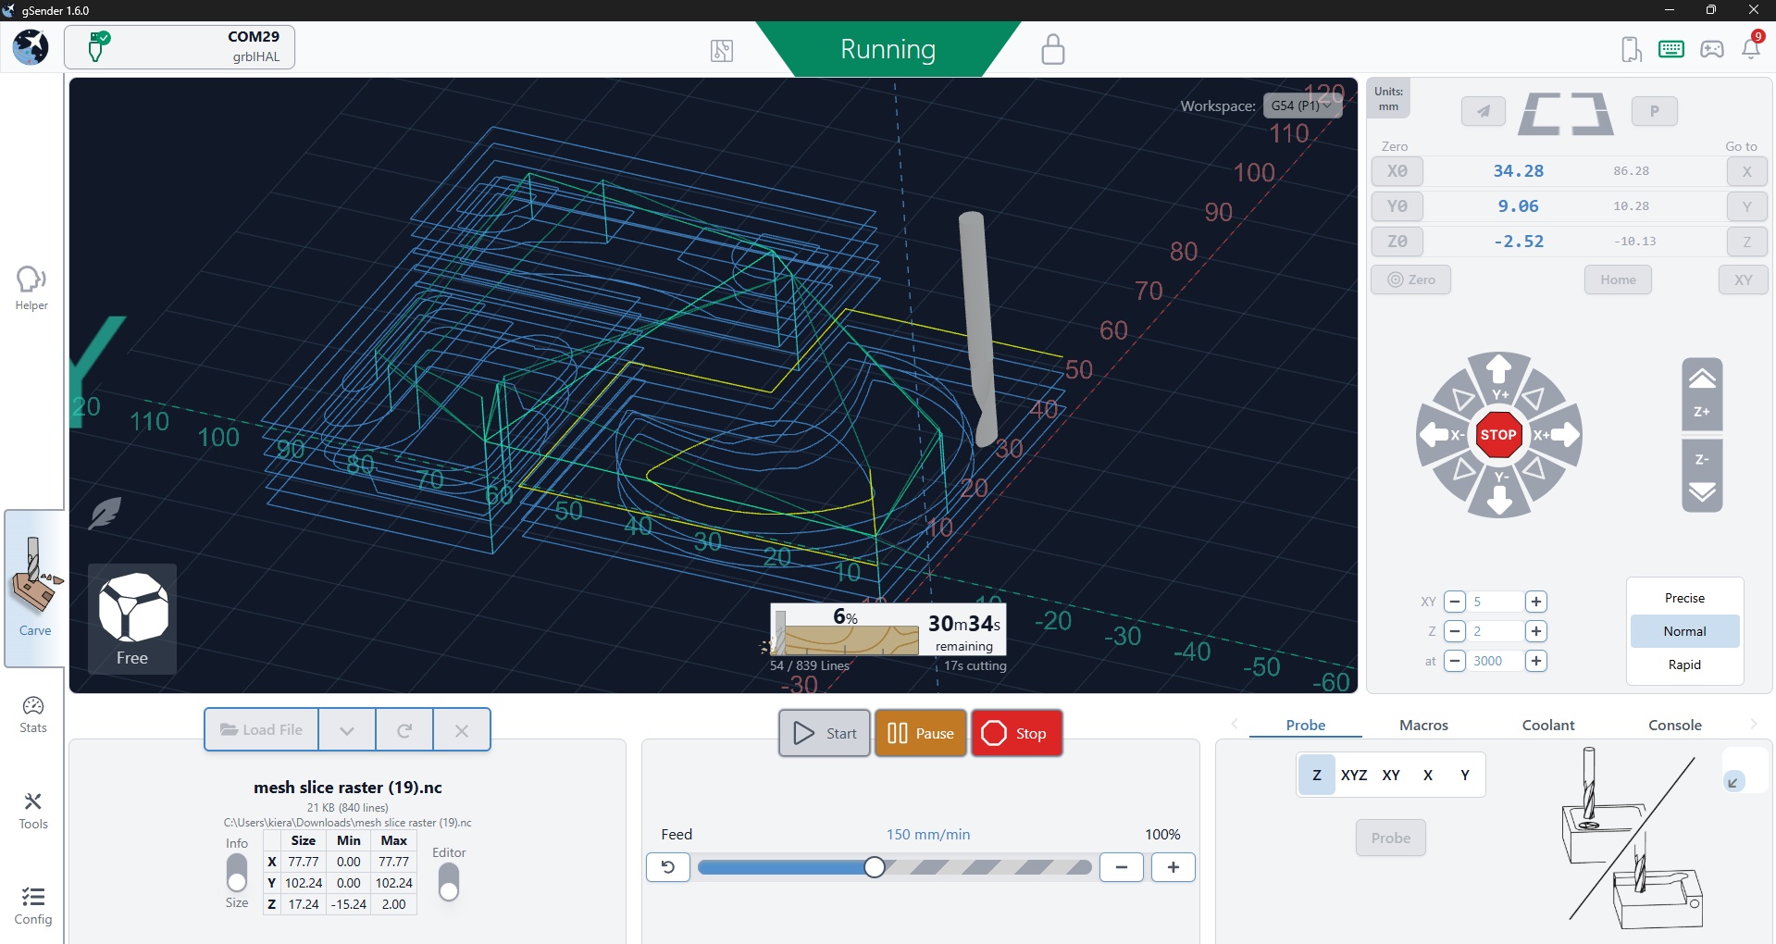Zero the Y axis with Y0
This screenshot has height=944, width=1776.
pyautogui.click(x=1397, y=206)
